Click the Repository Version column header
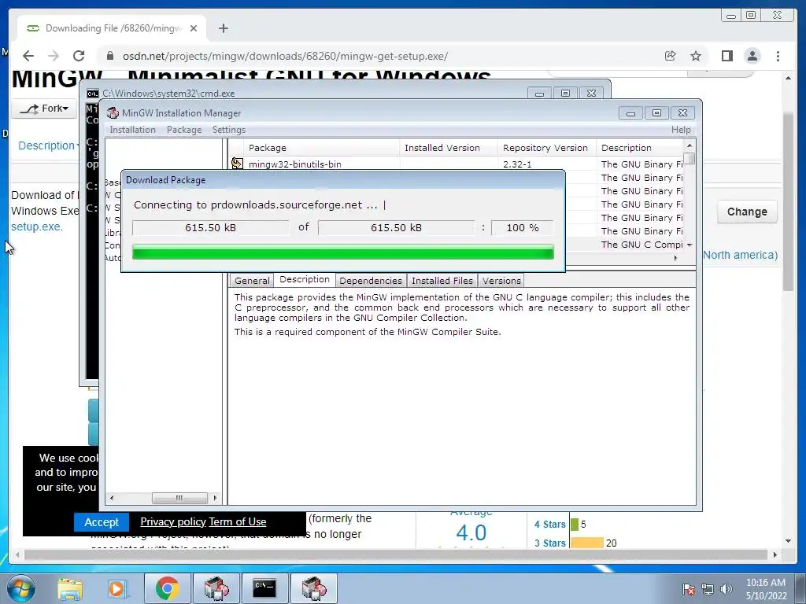This screenshot has width=806, height=604. [x=546, y=148]
